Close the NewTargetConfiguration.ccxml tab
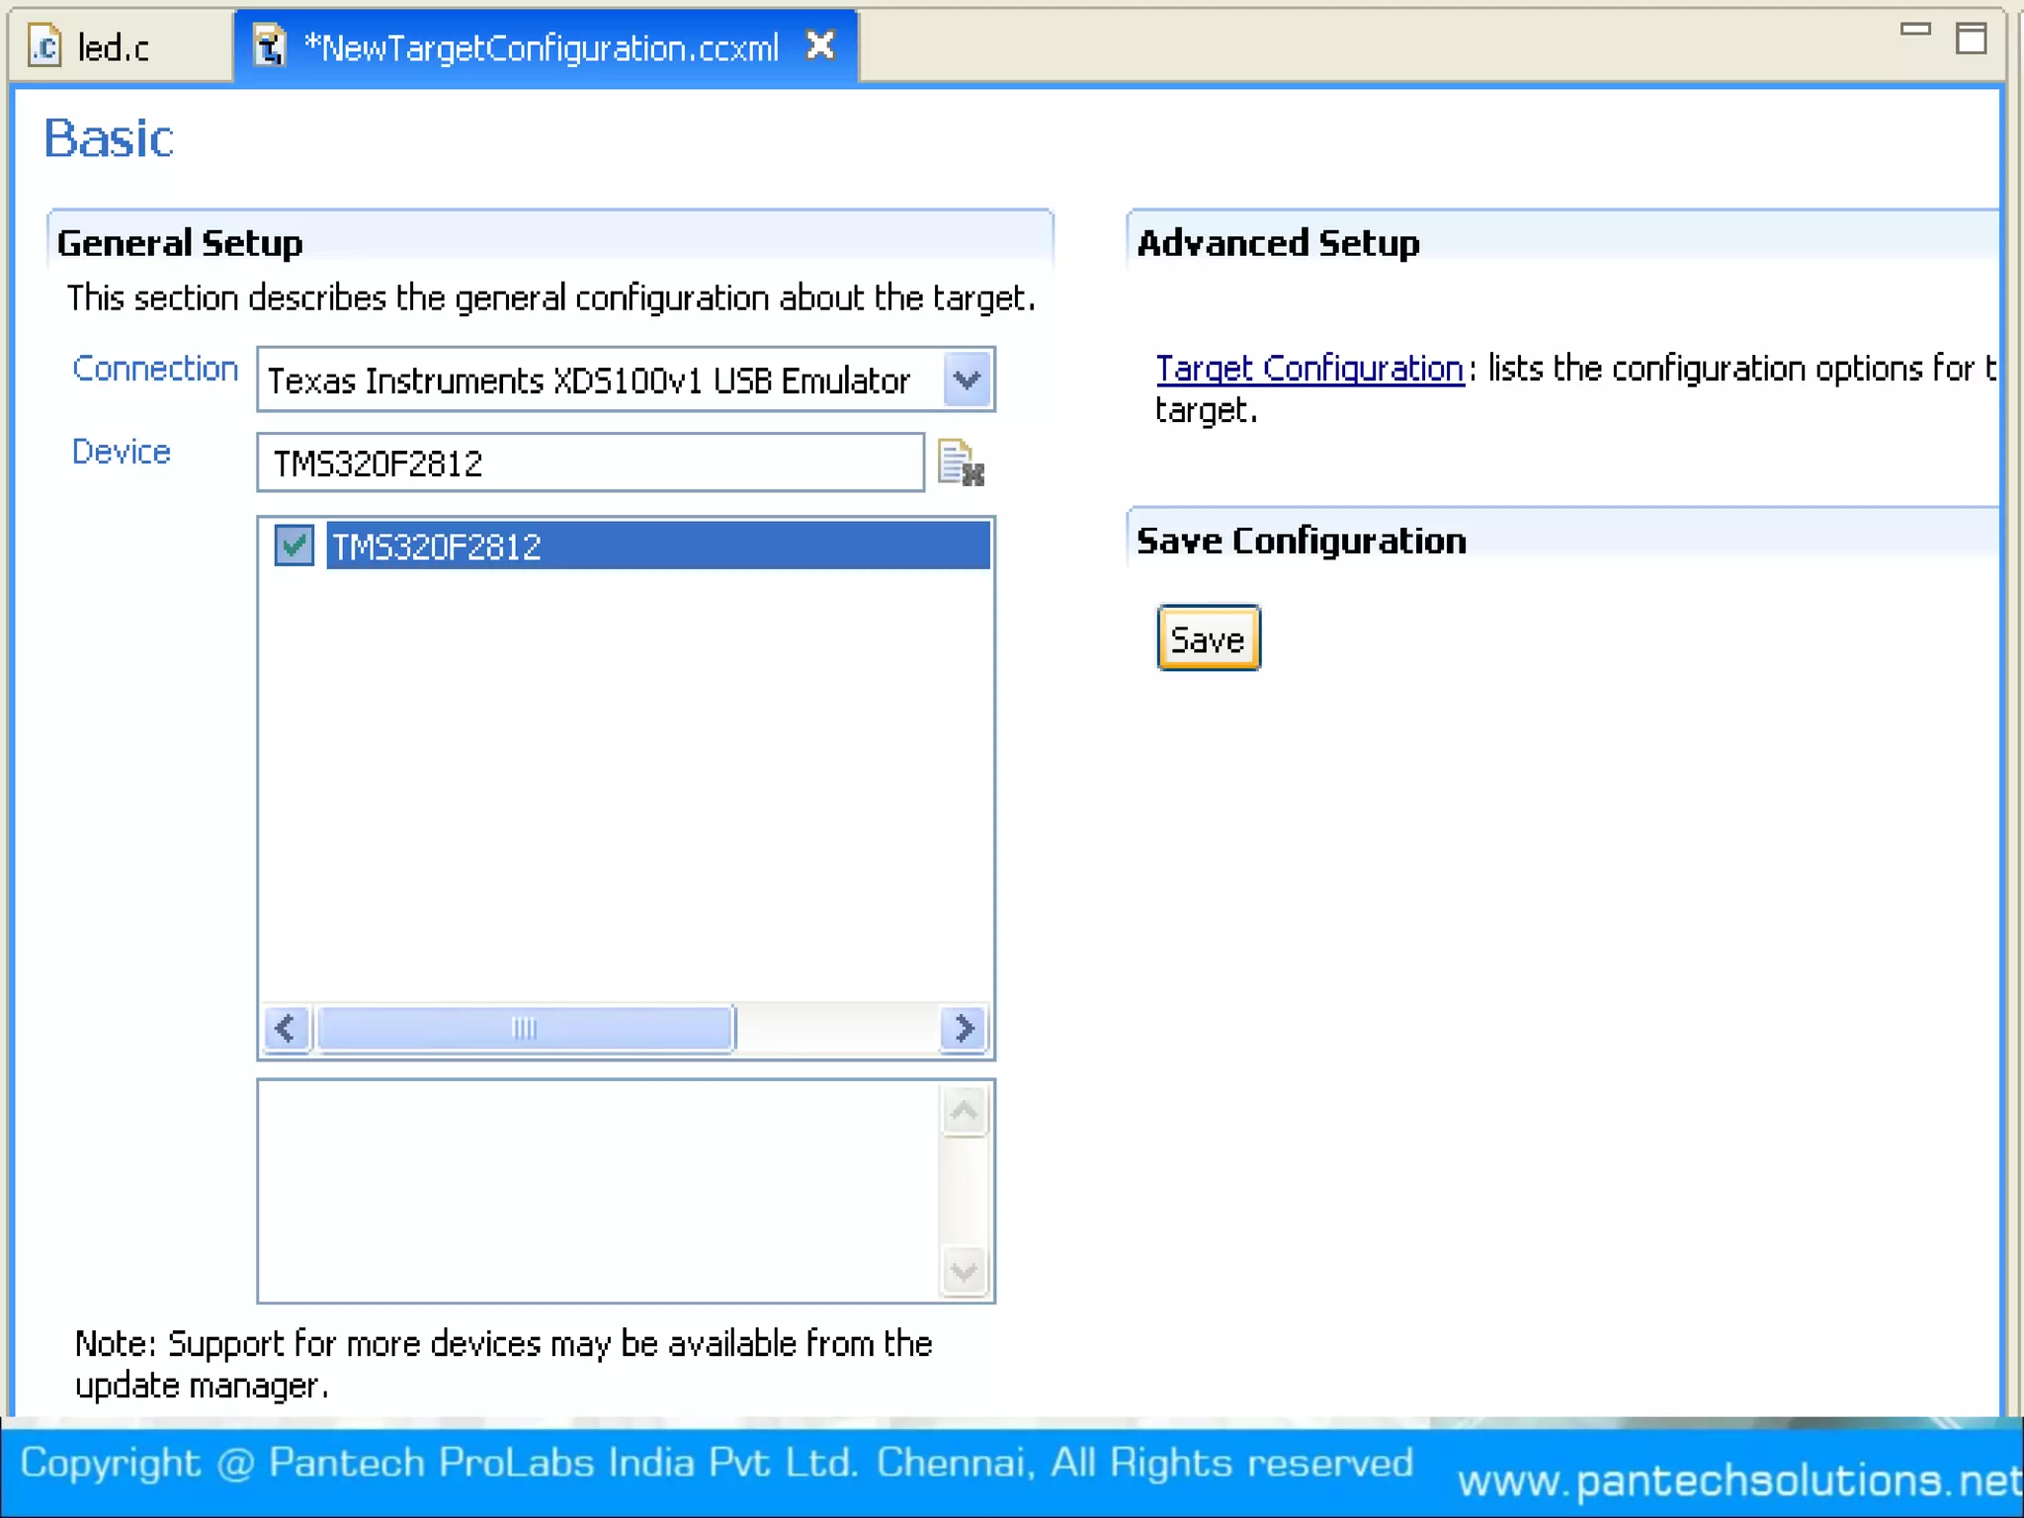Screen dimensions: 2024x1518 coord(820,45)
